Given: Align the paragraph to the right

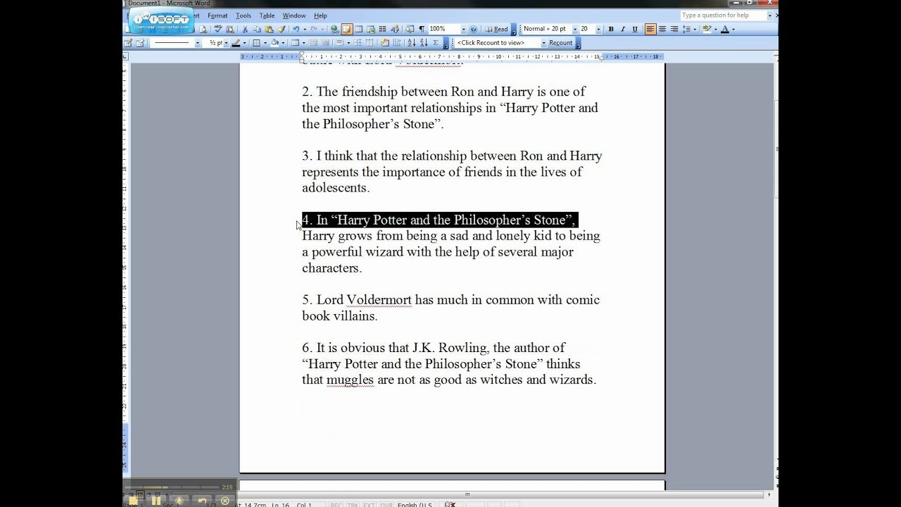Looking at the screenshot, I should (x=674, y=29).
